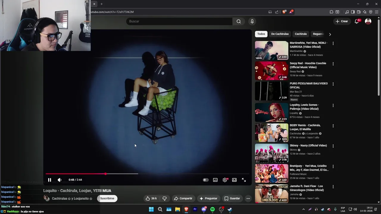Image resolution: width=381 pixels, height=214 pixels.
Task: Open options for PURO PESO video
Action: tap(333, 84)
